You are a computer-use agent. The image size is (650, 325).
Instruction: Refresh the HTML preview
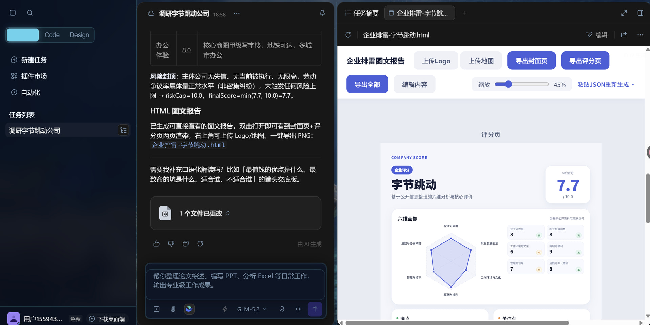pos(348,35)
